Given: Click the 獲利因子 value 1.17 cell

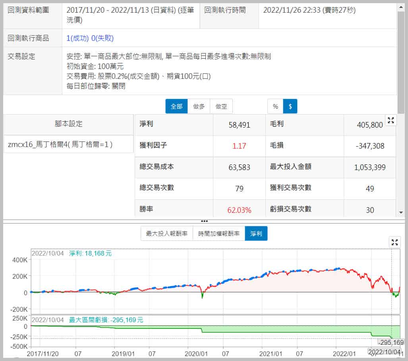Looking at the screenshot, I should click(x=239, y=146).
